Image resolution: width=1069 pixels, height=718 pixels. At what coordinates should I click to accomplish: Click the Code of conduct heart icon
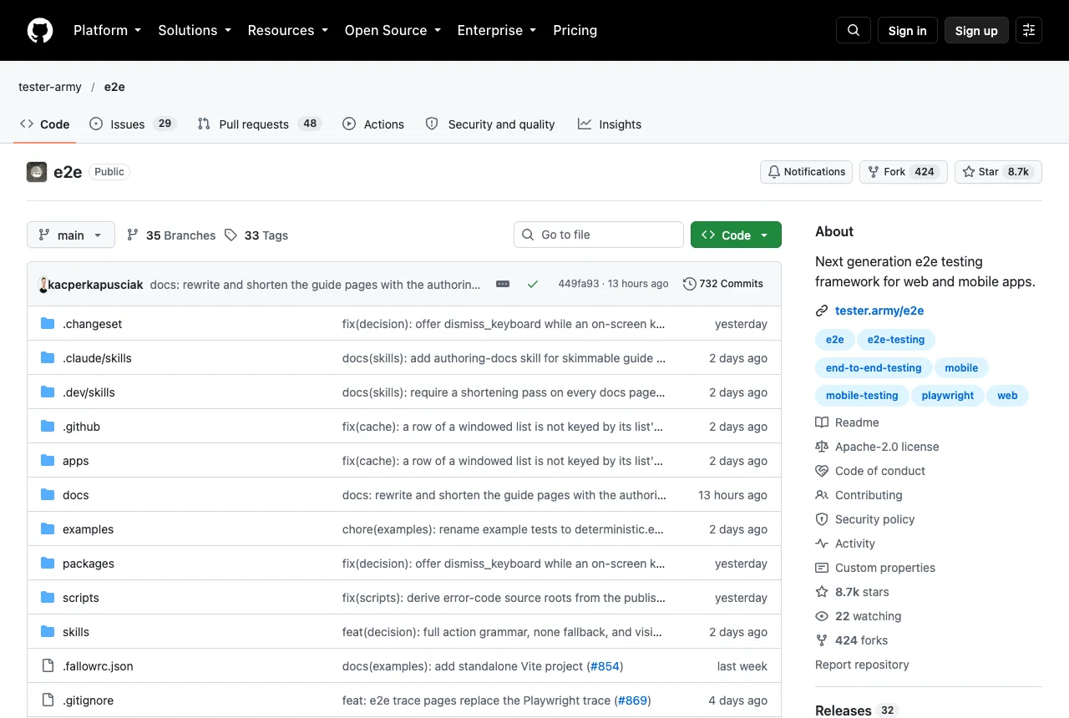822,471
